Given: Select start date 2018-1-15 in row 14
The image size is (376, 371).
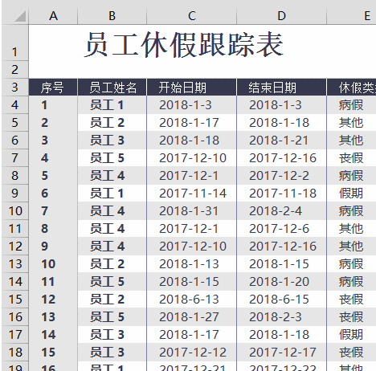Looking at the screenshot, I should (191, 282).
